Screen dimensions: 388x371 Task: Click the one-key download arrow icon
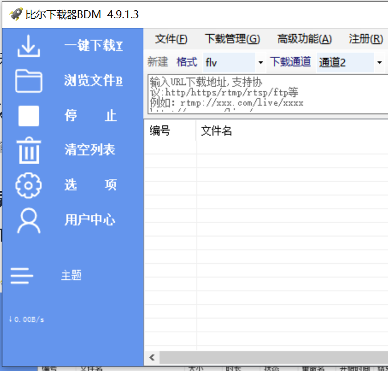click(x=28, y=46)
